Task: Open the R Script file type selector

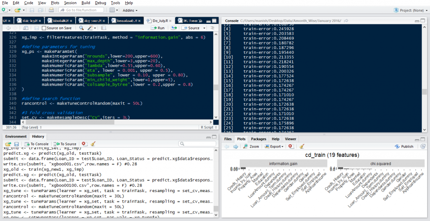Action: (207, 127)
